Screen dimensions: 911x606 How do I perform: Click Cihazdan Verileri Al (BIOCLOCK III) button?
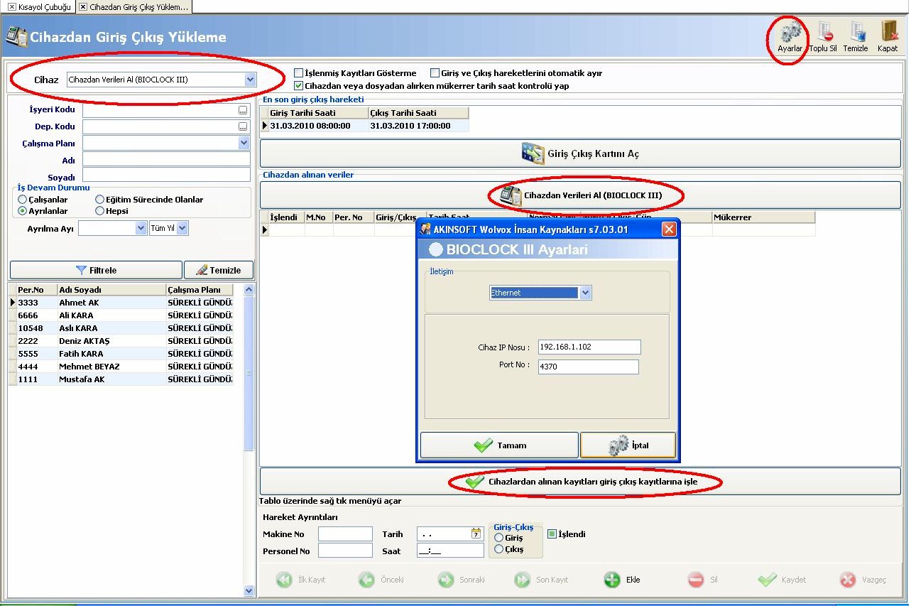[580, 195]
